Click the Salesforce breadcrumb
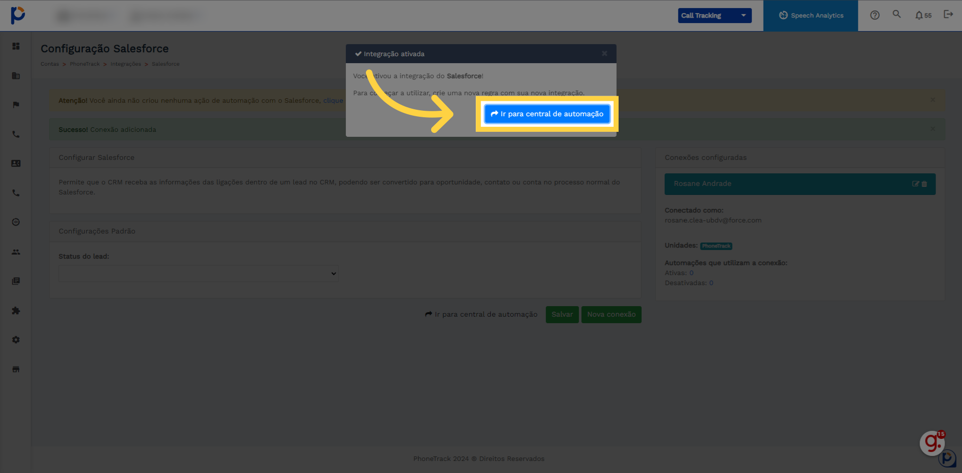962x473 pixels. click(165, 64)
